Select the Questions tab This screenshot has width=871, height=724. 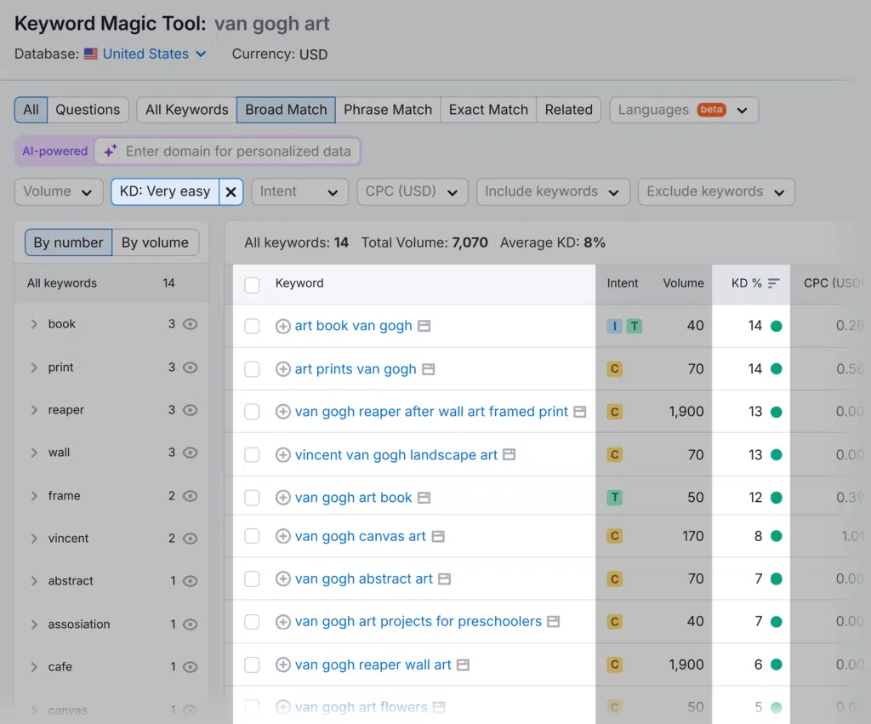click(x=88, y=110)
